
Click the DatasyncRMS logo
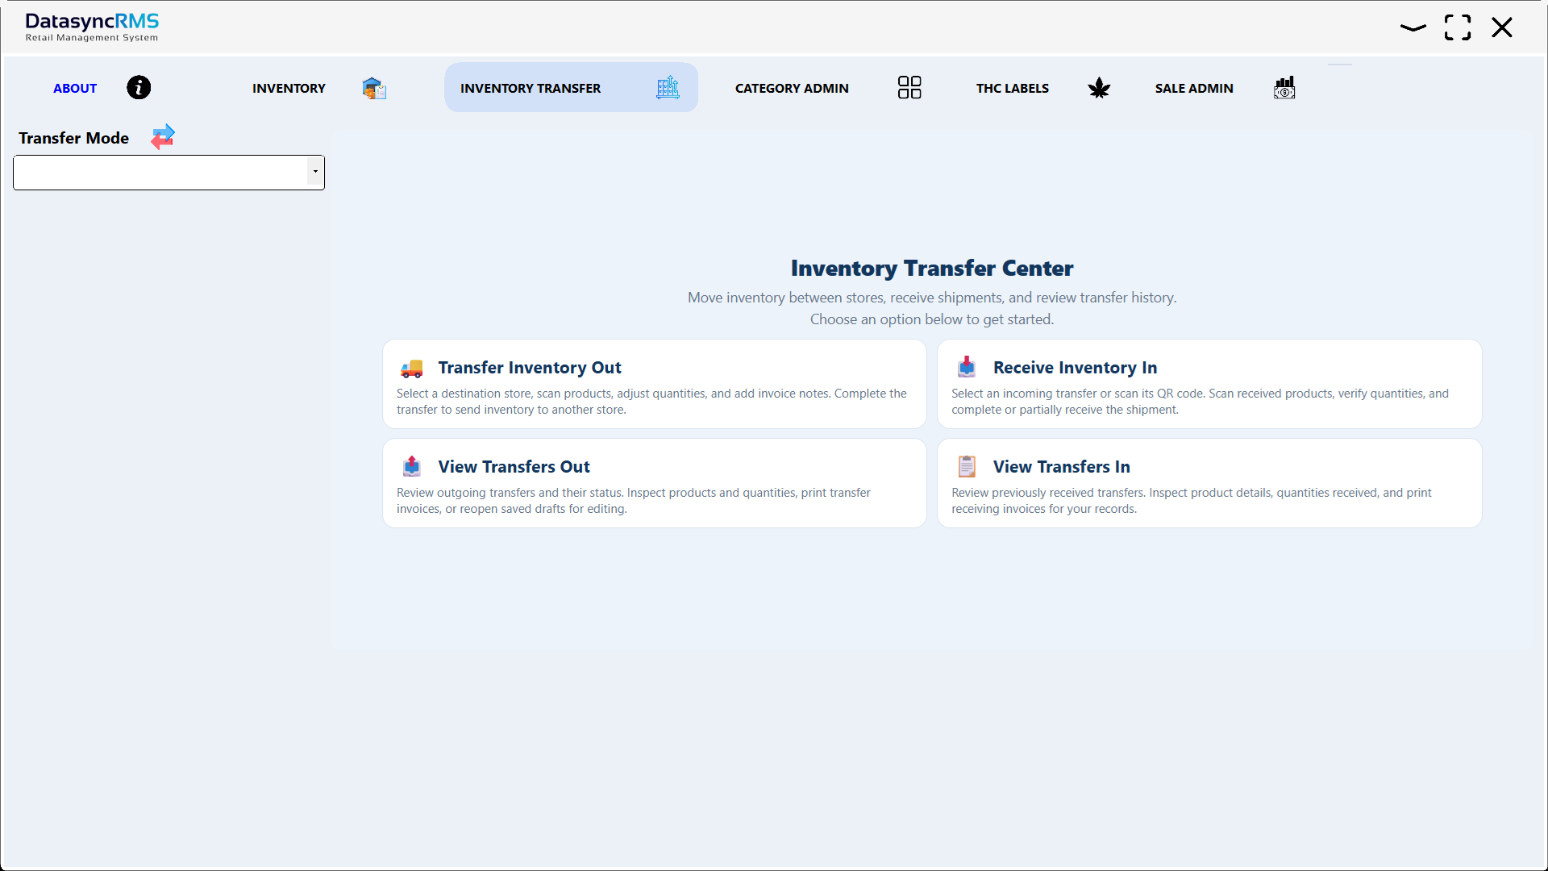click(92, 27)
